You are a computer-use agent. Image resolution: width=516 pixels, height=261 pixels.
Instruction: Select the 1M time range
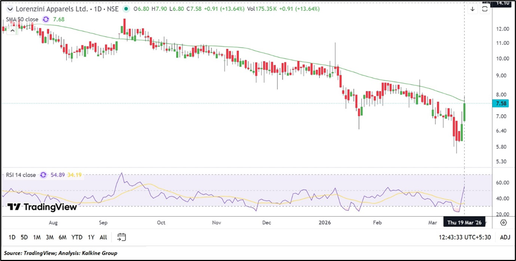pyautogui.click(x=37, y=237)
